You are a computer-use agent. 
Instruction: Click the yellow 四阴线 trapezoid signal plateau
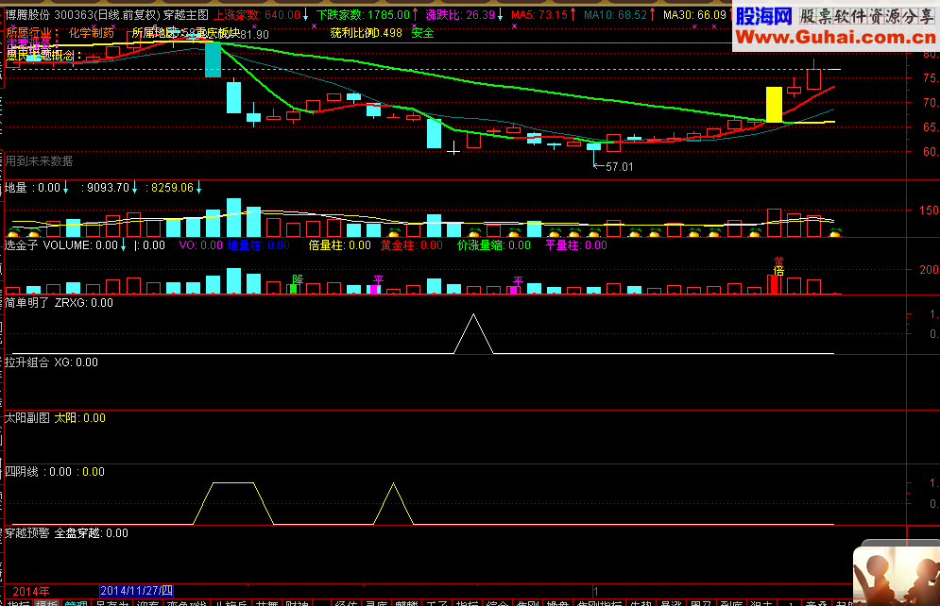(x=233, y=482)
